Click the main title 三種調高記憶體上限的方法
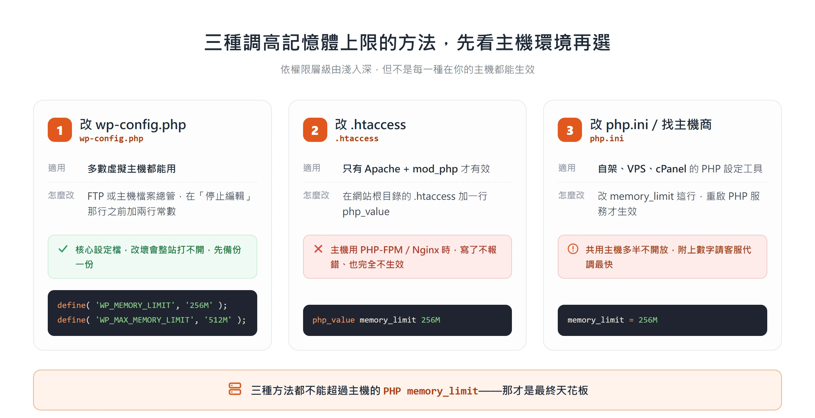The height and width of the screenshot is (418, 815). (x=320, y=43)
